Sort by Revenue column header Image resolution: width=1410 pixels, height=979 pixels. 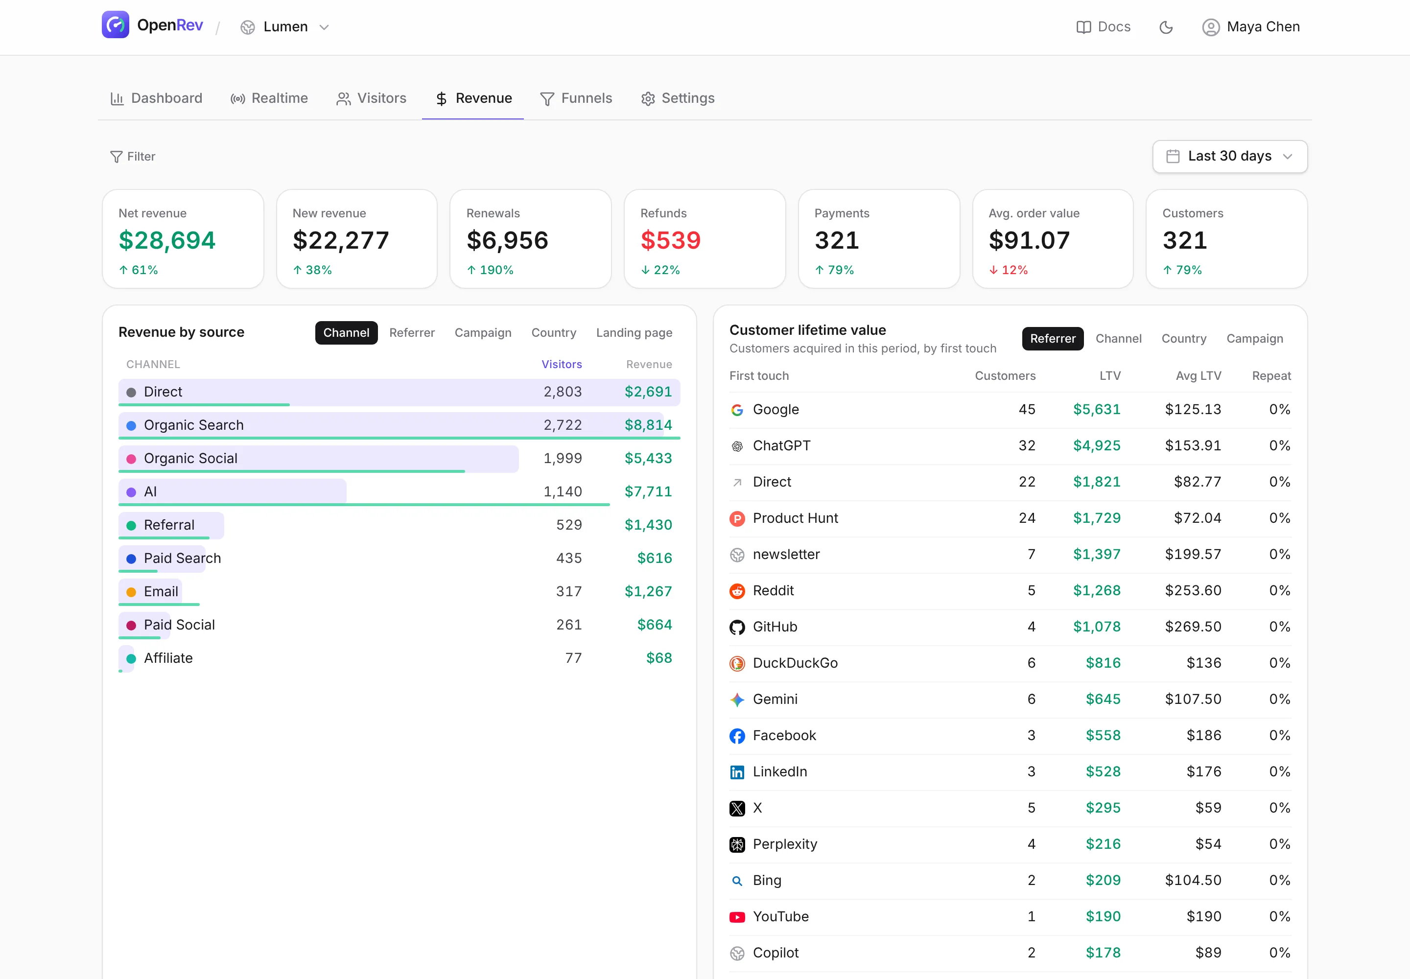[x=649, y=364]
